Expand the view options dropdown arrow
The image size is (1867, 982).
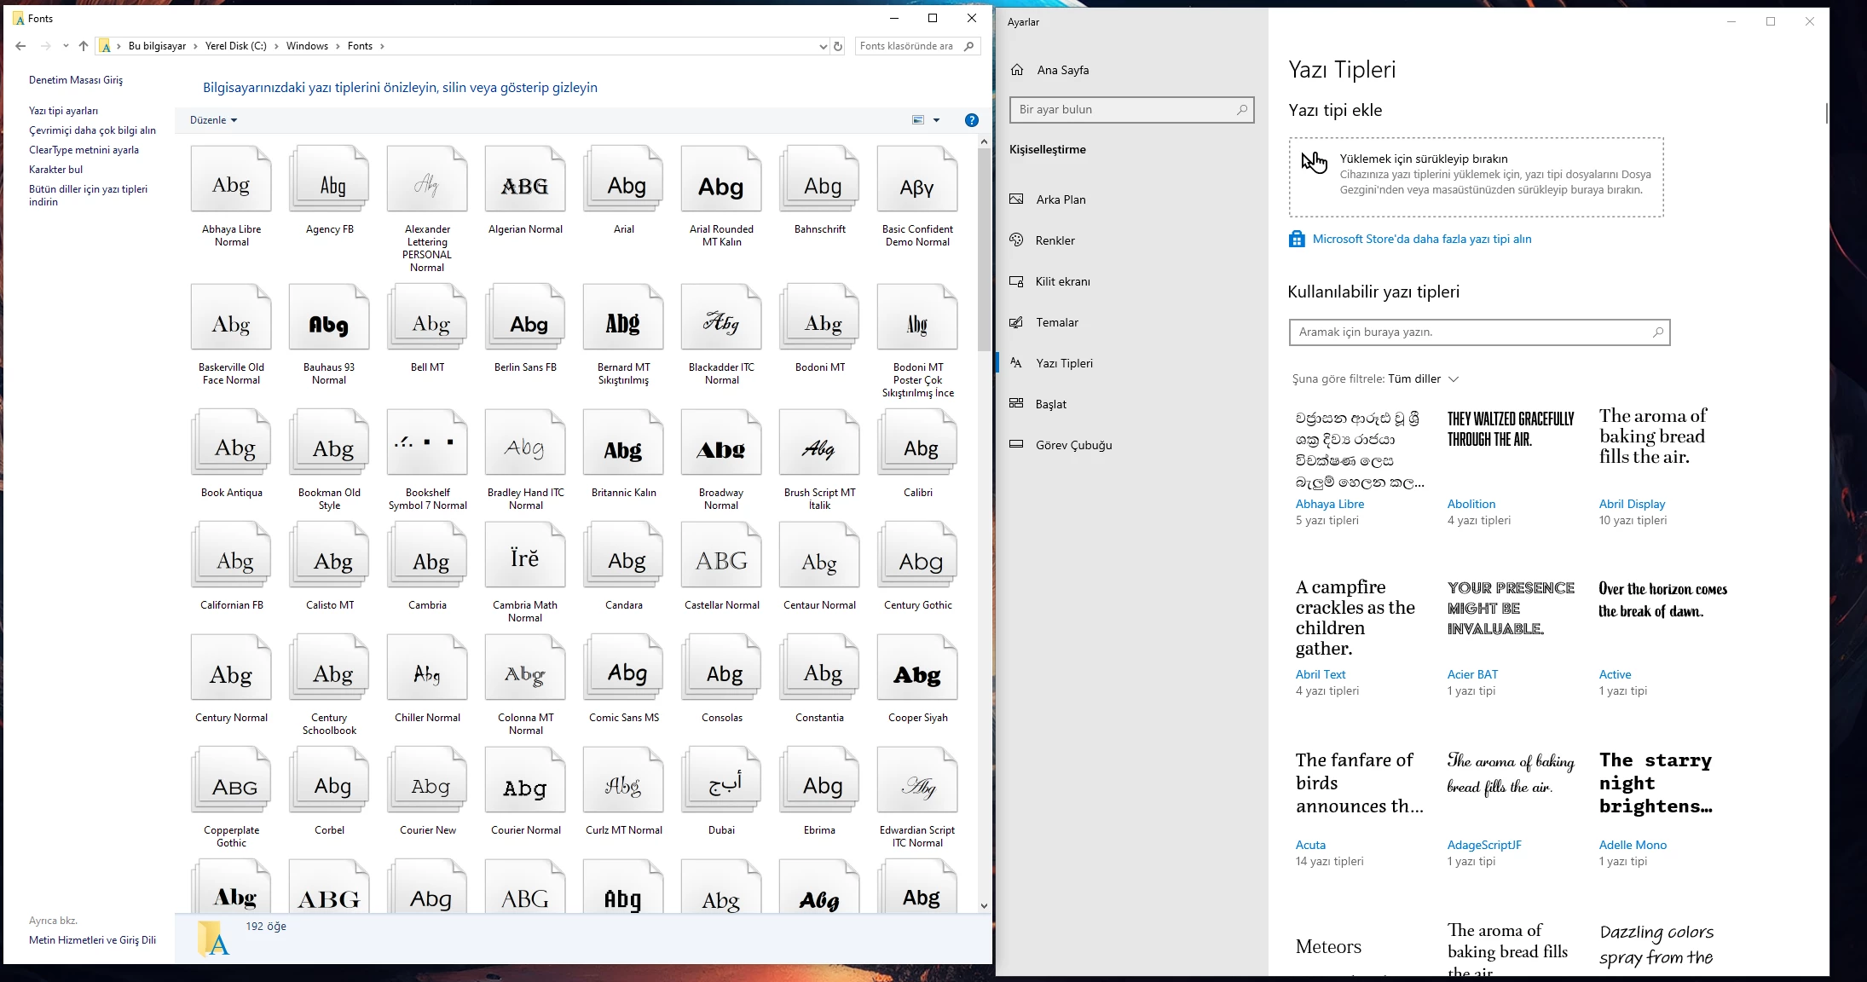pos(936,120)
